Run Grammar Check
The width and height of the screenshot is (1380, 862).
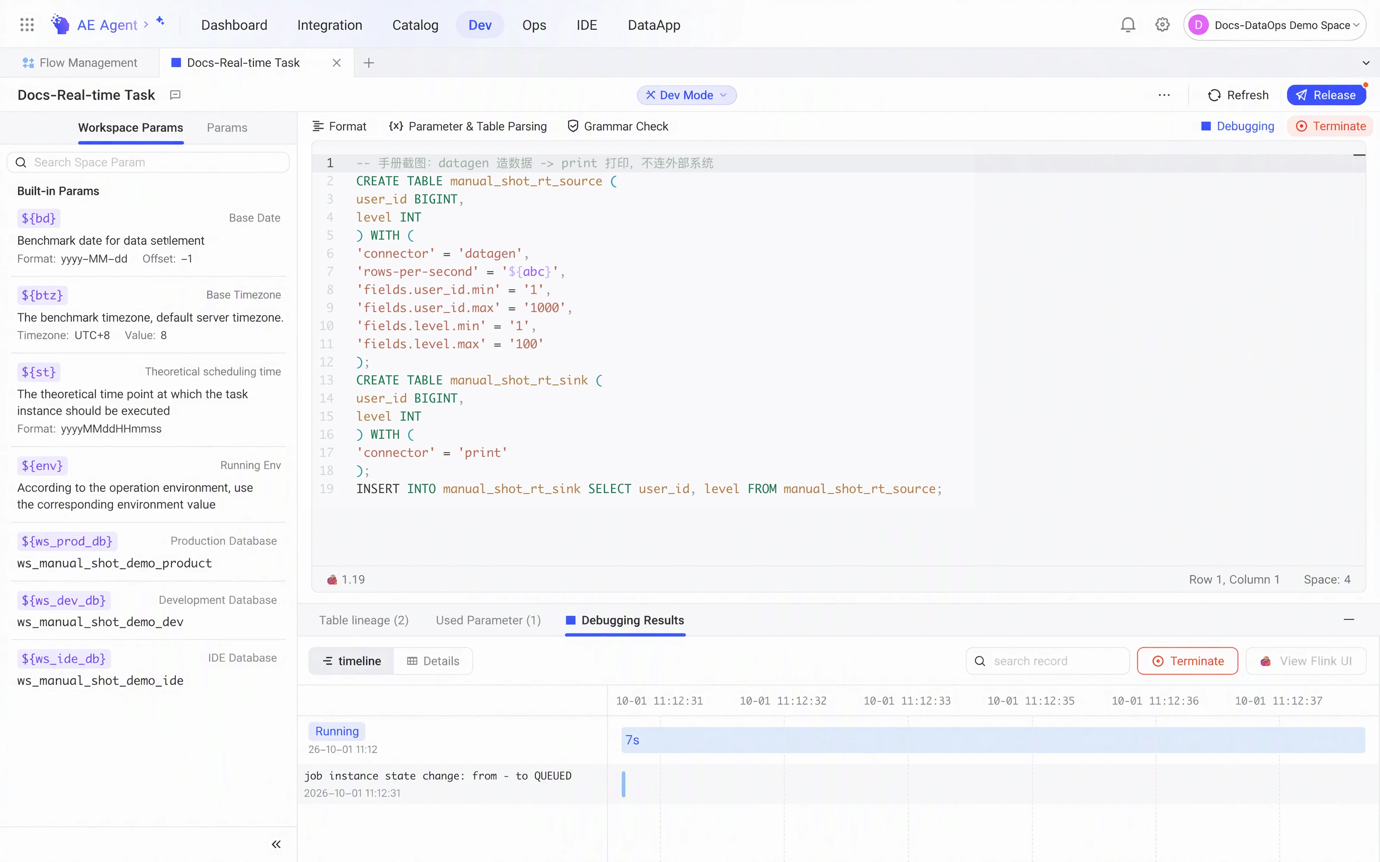pyautogui.click(x=618, y=127)
